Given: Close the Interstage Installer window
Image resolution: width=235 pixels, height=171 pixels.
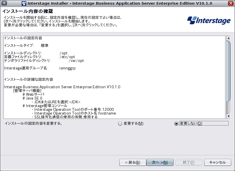Looking at the screenshot, I should 231,3.
